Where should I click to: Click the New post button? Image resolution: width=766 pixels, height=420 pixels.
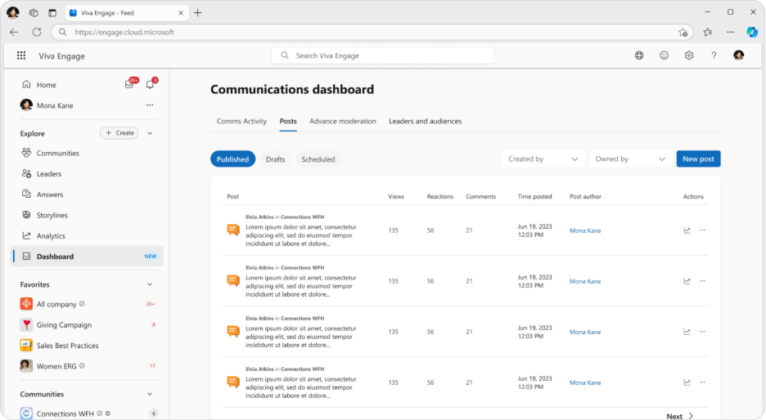click(698, 159)
